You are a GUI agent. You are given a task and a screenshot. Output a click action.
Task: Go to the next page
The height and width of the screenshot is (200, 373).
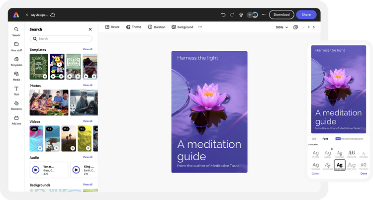314,27
